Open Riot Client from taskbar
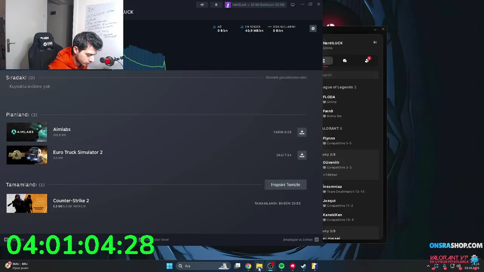Image resolution: width=484 pixels, height=272 pixels. click(x=292, y=266)
